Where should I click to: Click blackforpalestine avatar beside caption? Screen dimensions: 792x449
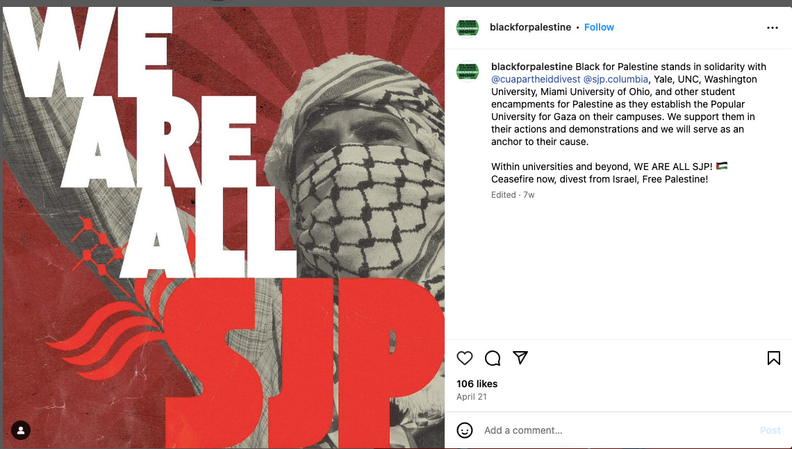click(468, 71)
